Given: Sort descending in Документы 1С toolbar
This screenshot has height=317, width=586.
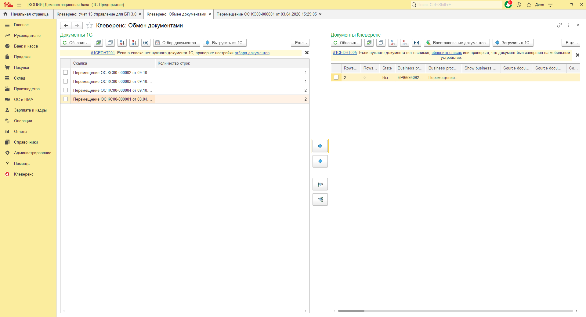Looking at the screenshot, I should (x=134, y=43).
